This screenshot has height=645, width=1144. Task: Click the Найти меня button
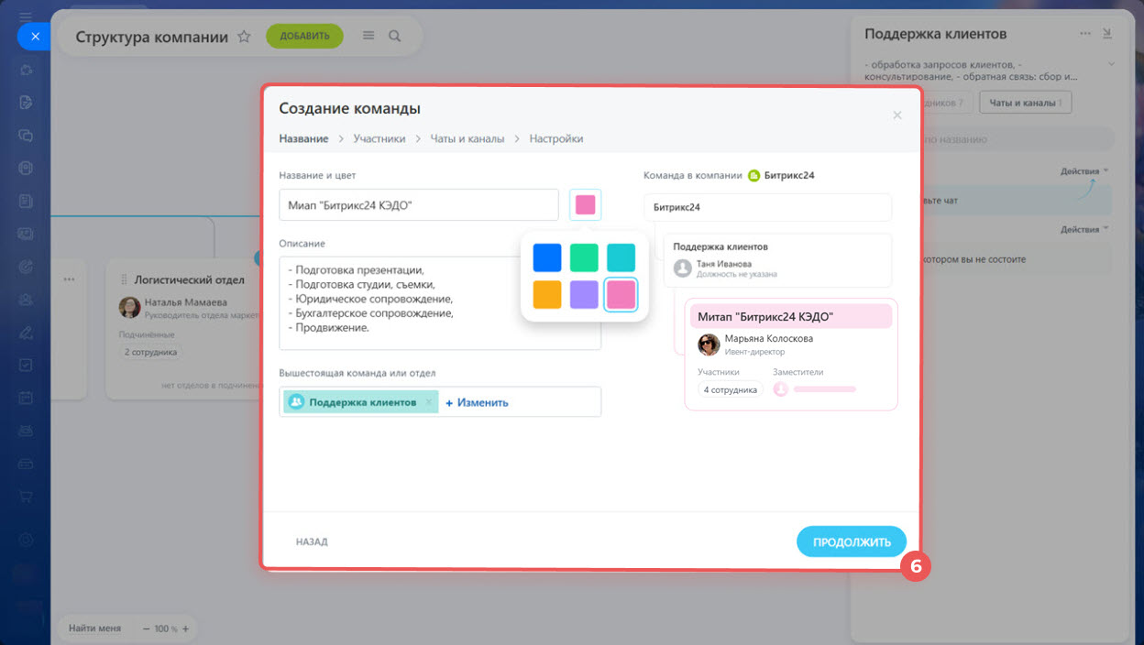click(94, 629)
